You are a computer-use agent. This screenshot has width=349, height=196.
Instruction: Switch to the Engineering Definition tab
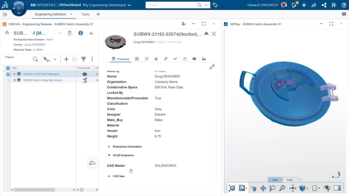(51, 14)
